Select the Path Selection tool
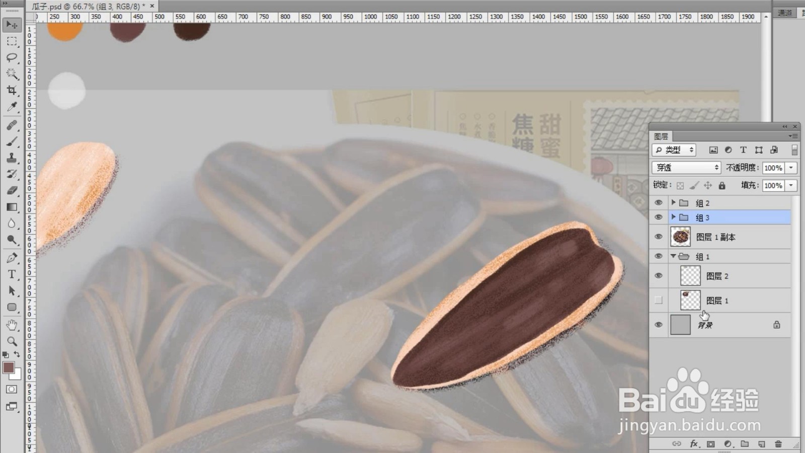 coord(12,291)
